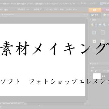Collapse the 効果 (Effects) panel
Screen dimensions: 109x109
(91, 20)
